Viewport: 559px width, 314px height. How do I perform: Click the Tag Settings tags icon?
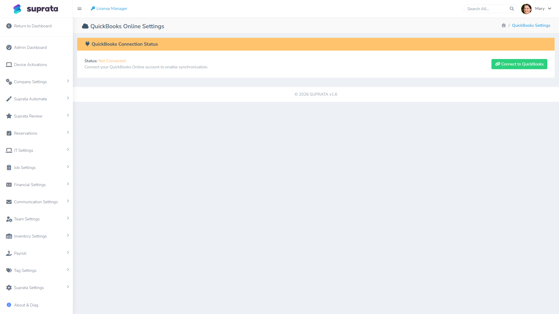9,270
